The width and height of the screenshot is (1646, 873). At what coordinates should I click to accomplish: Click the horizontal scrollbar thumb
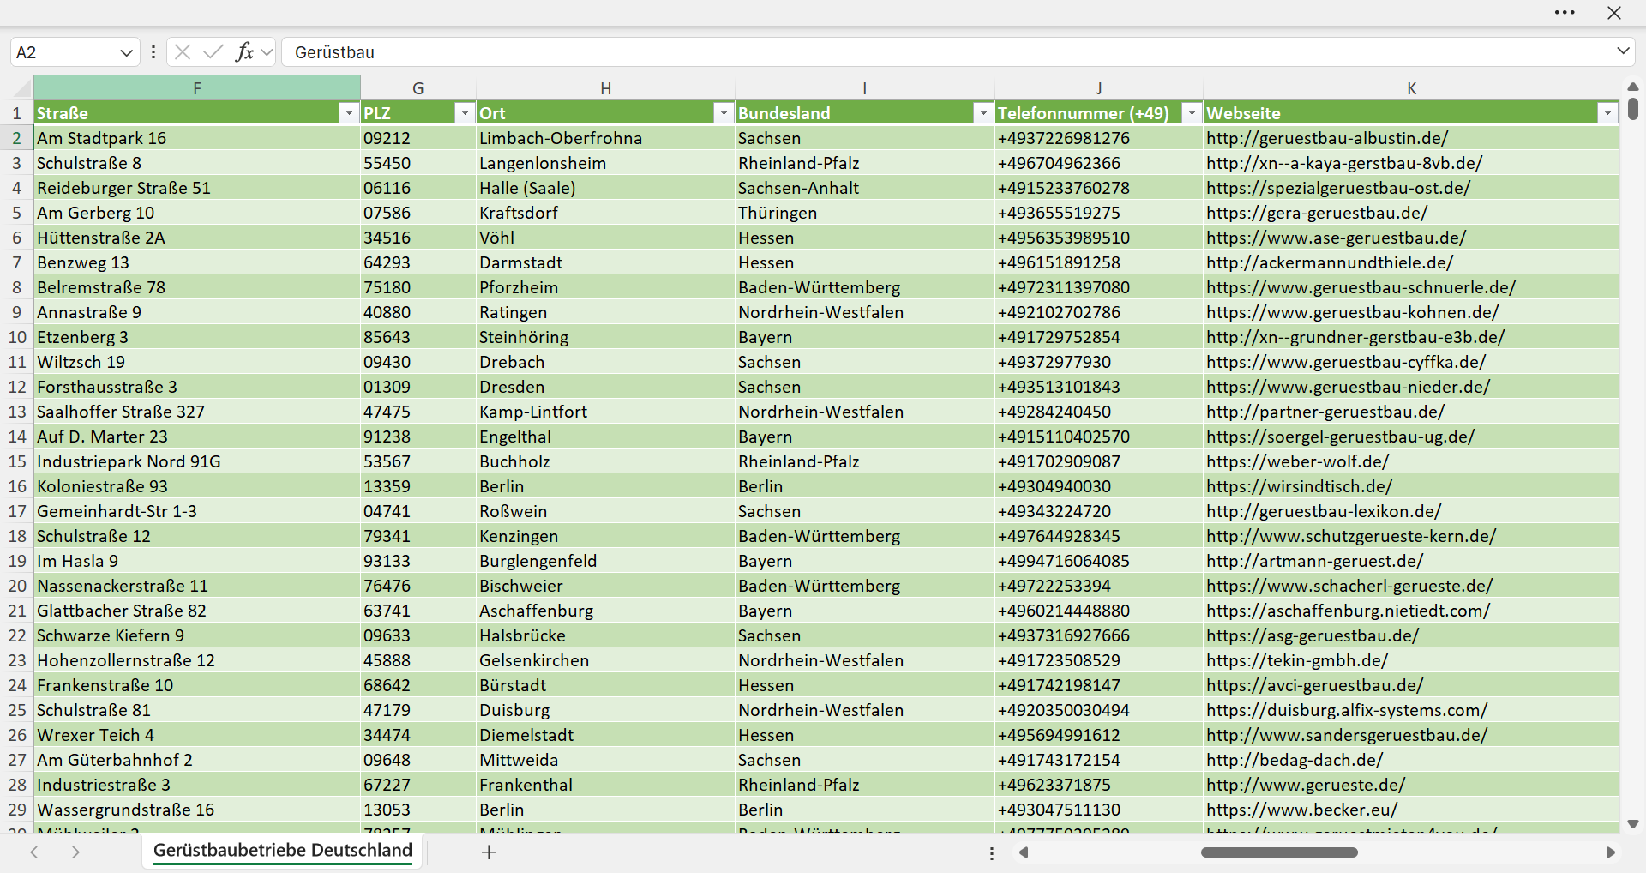[1279, 852]
